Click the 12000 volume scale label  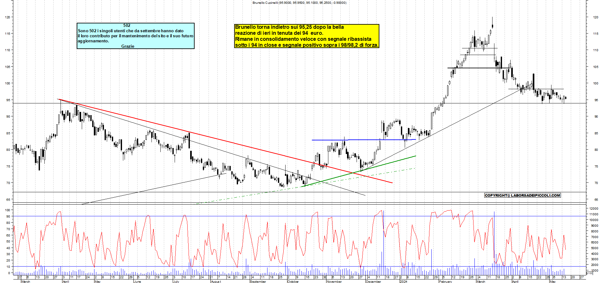pyautogui.click(x=594, y=209)
